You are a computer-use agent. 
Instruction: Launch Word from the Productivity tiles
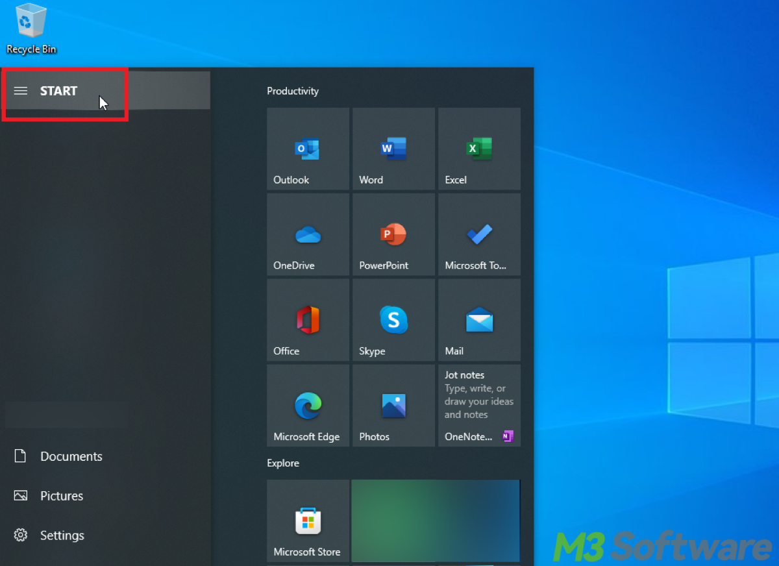pos(394,149)
